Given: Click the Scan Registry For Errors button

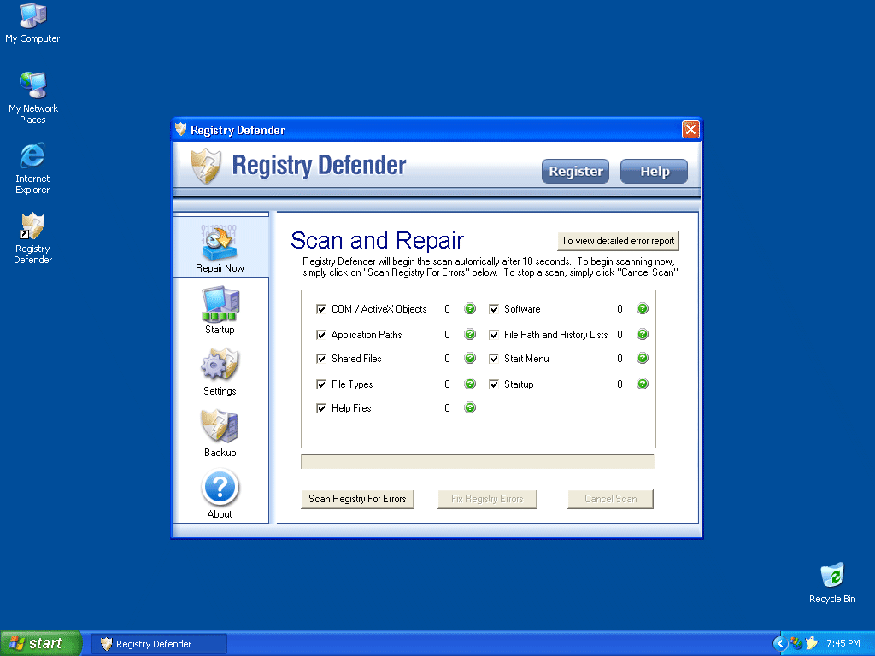Looking at the screenshot, I should pyautogui.click(x=357, y=499).
